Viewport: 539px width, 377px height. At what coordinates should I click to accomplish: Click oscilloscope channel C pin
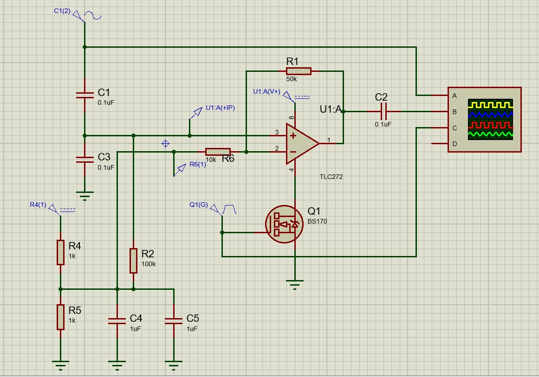[x=439, y=128]
